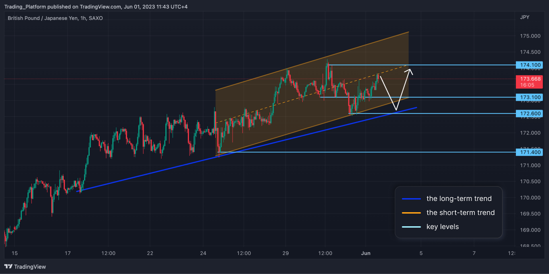Select the 174.100 key level price label

click(529, 65)
